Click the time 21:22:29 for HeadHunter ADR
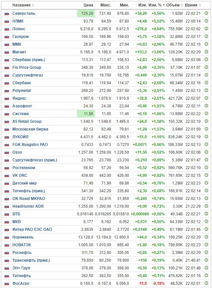This screenshot has width=212, height=288. pyautogui.click(x=193, y=206)
